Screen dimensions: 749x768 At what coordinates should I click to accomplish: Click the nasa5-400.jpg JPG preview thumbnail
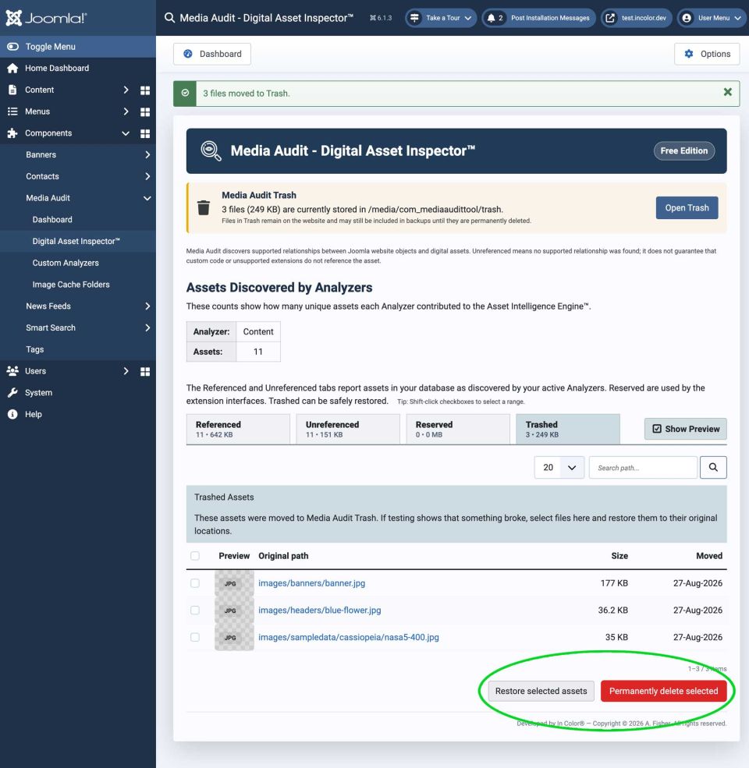tap(234, 637)
